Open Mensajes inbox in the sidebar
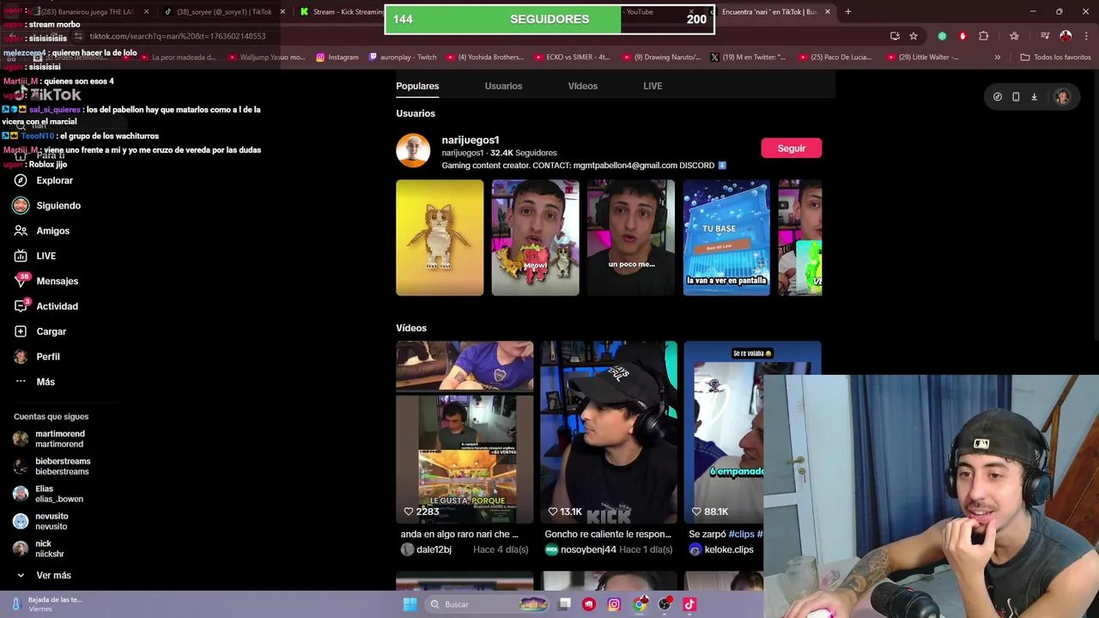Screen dimensions: 1099x618 pyautogui.click(x=46, y=282)
